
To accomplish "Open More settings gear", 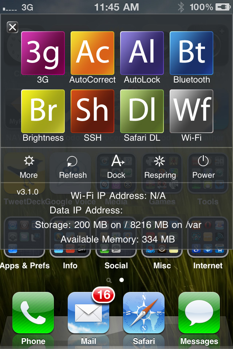I will (29, 167).
